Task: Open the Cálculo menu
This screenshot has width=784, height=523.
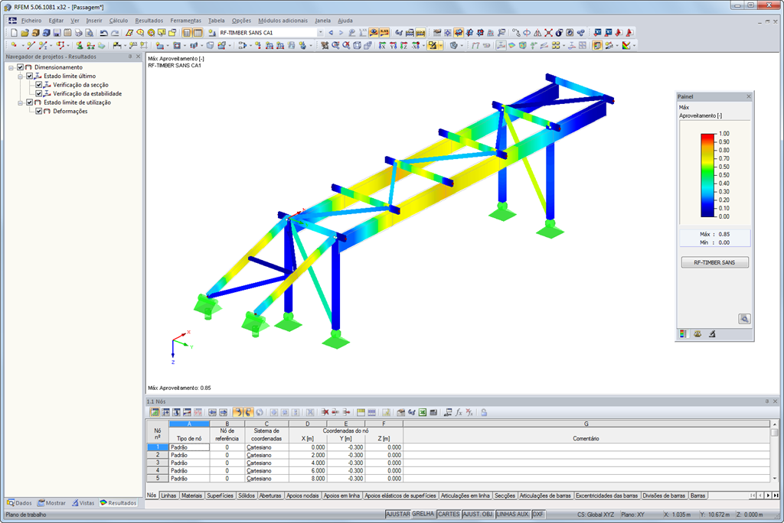Action: point(119,20)
